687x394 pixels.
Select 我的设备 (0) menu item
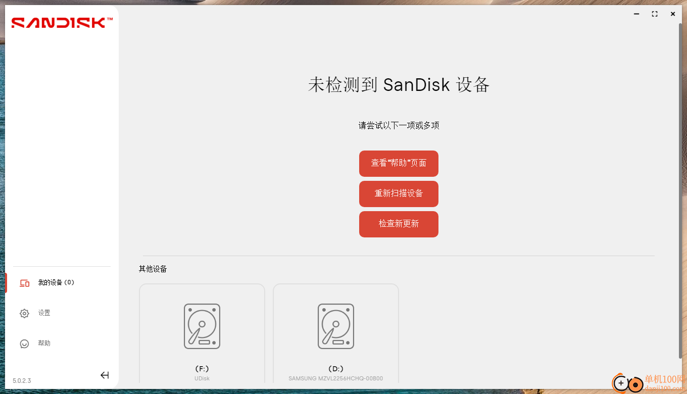coord(56,282)
